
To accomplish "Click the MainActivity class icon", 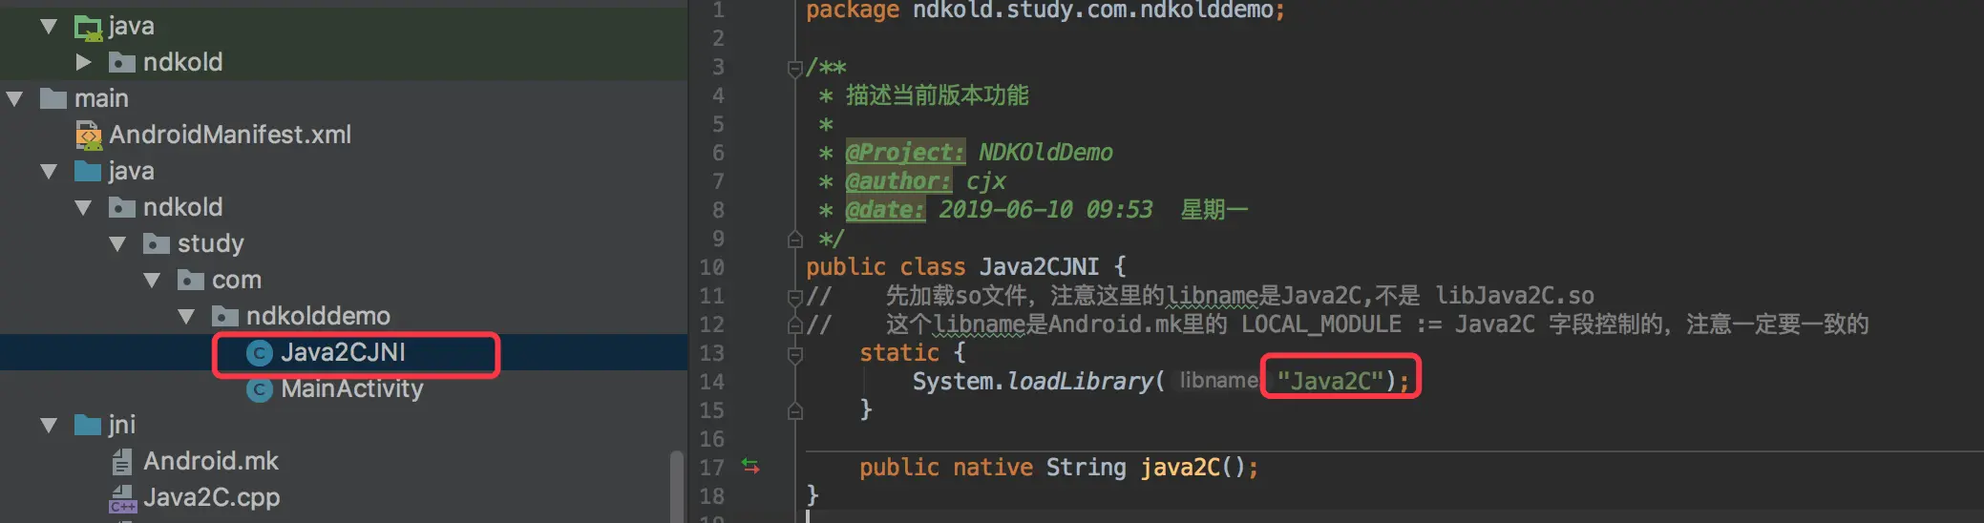I will [260, 389].
